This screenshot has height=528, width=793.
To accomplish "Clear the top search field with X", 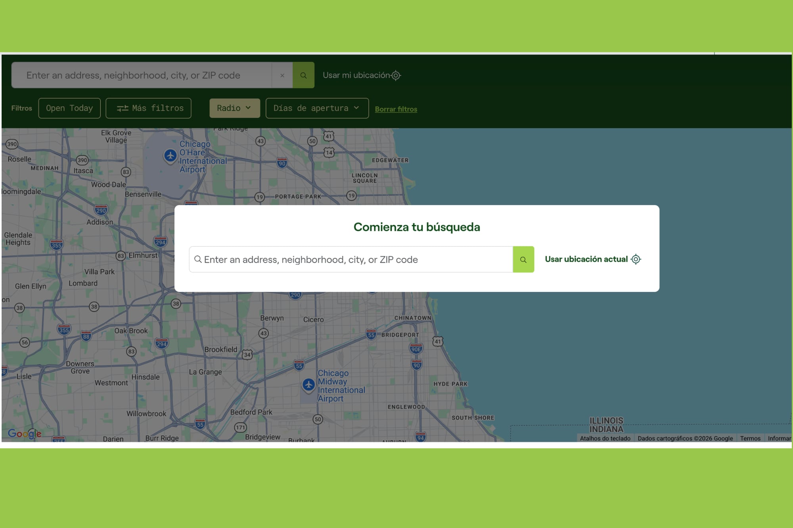I will (x=282, y=75).
